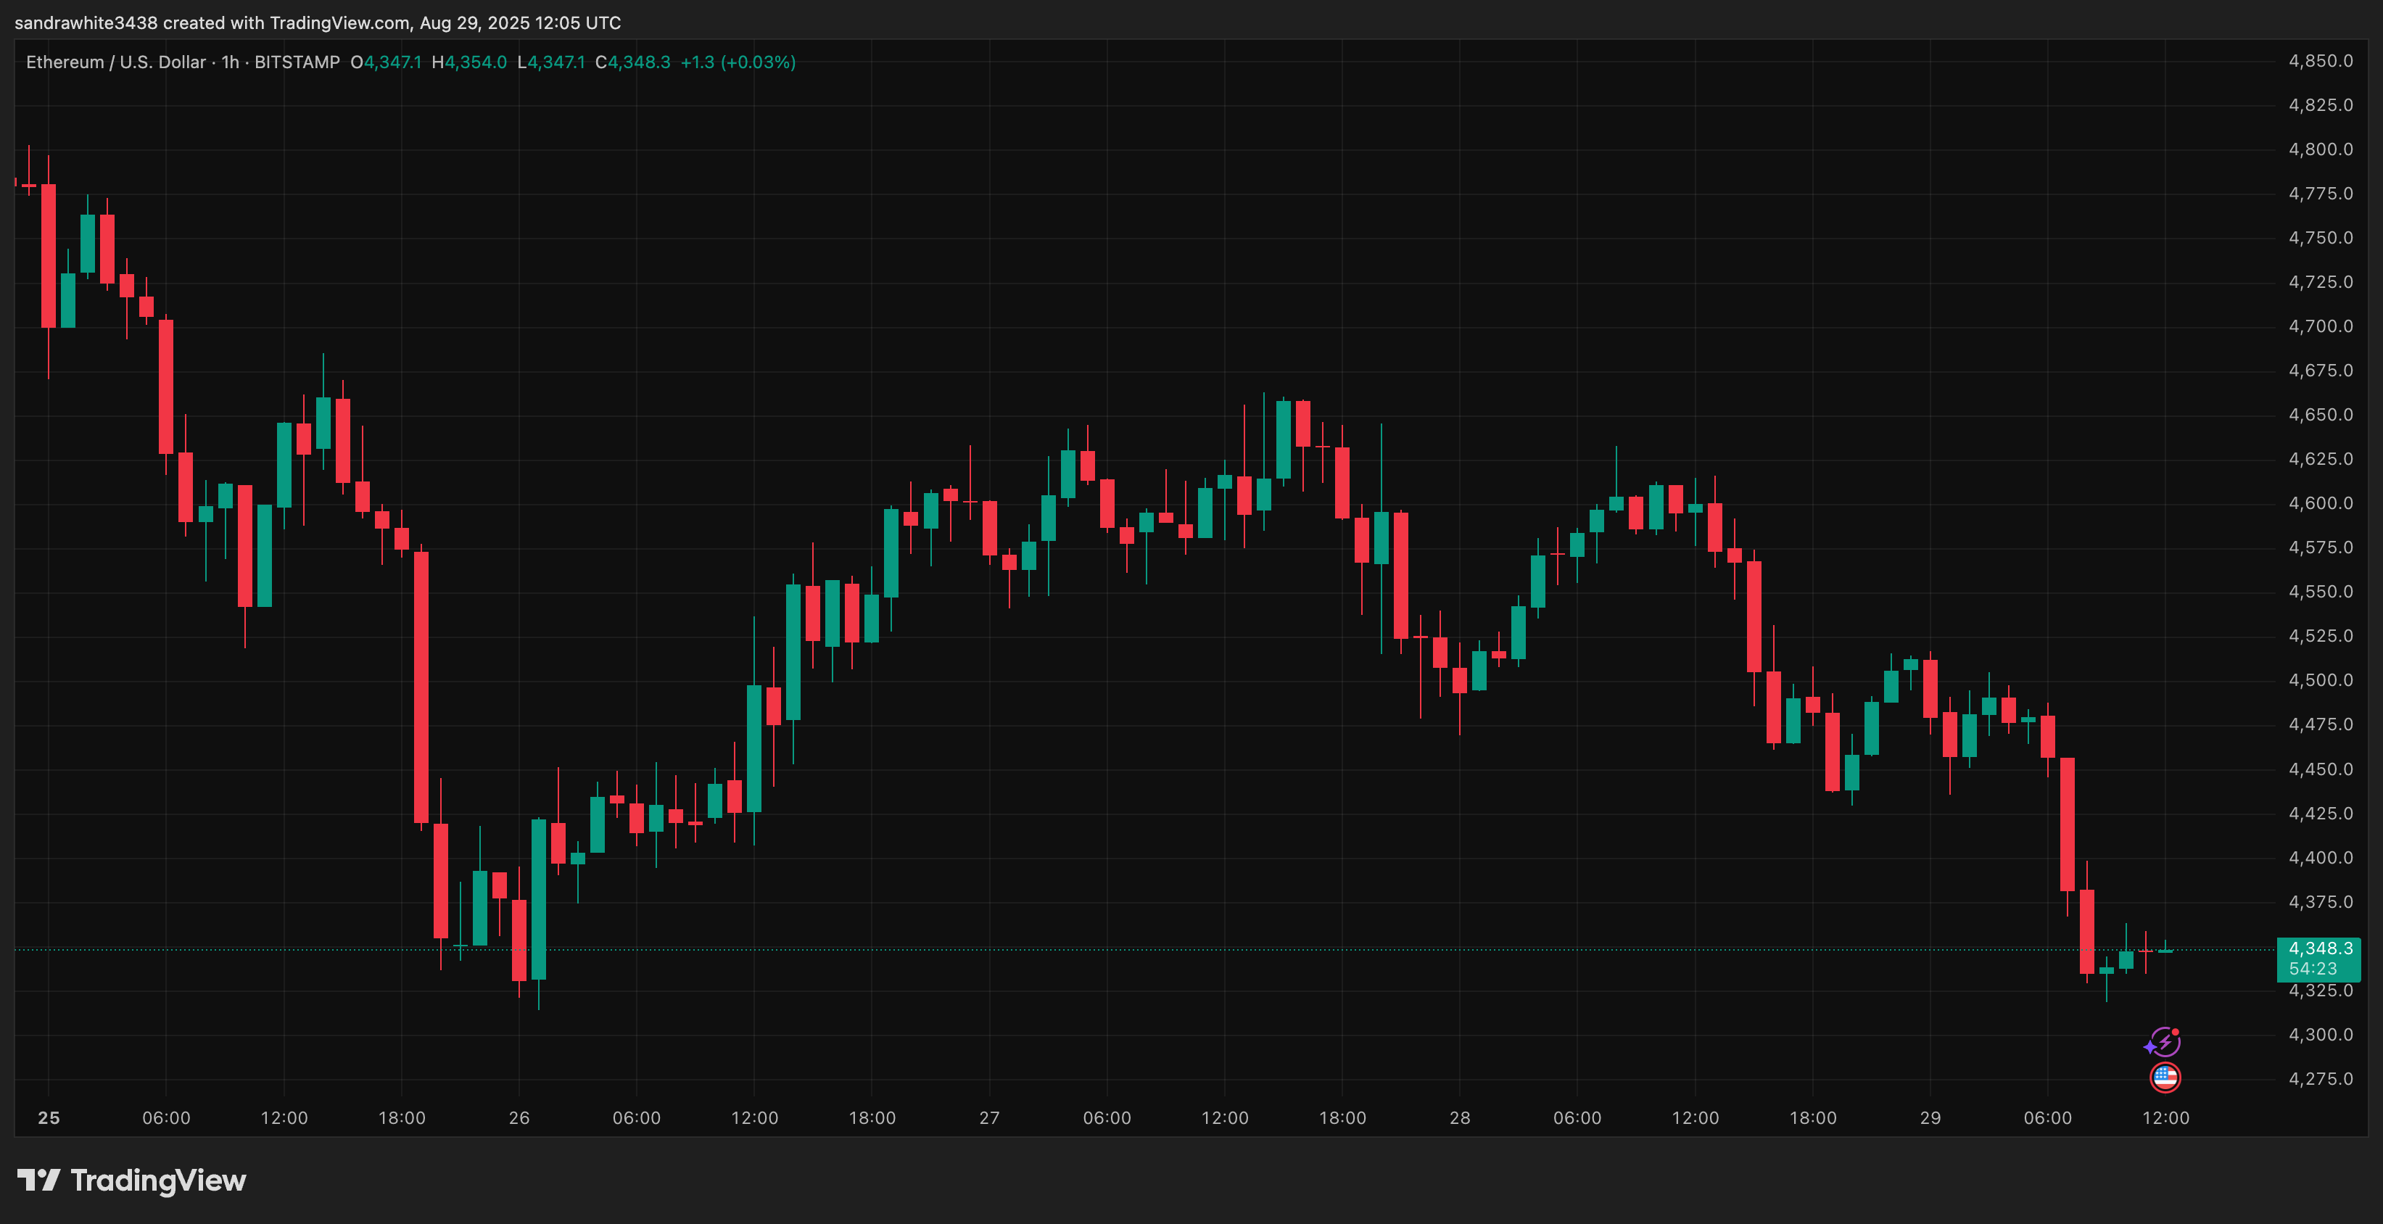Click the 4,275.0 price axis label
Screen dimensions: 2383x1224
2320,1079
